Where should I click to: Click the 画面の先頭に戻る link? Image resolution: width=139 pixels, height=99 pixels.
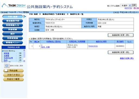(x=127, y=58)
